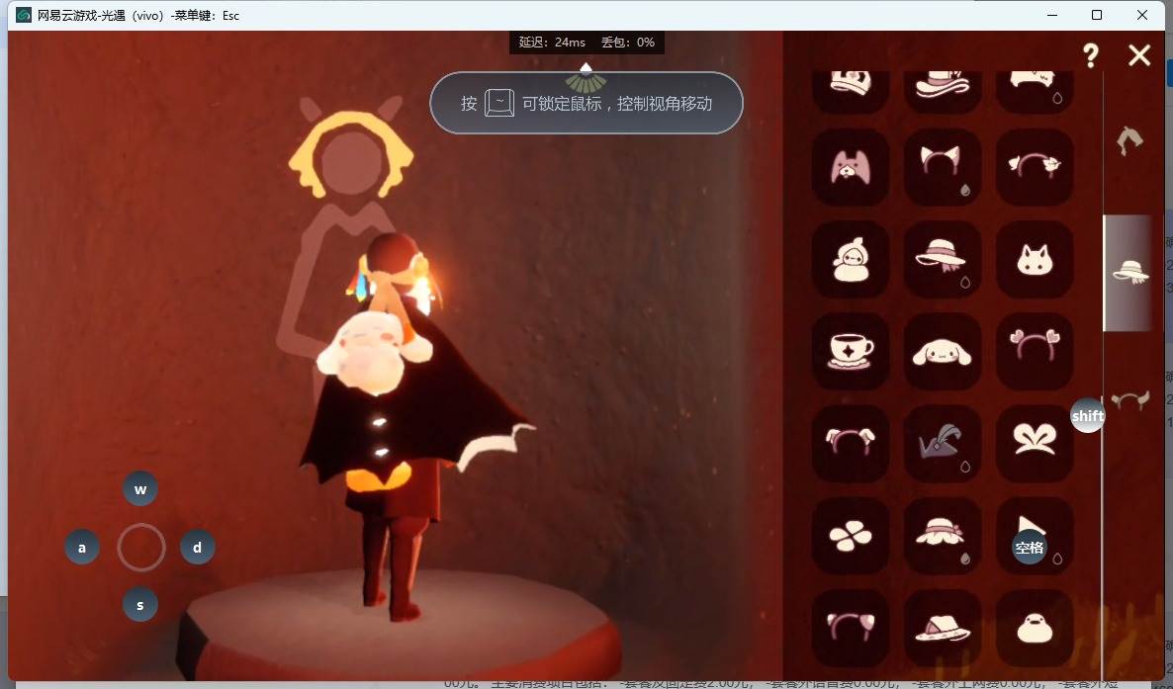The image size is (1173, 689).
Task: Pick the cat face head accessory
Action: point(1035,260)
